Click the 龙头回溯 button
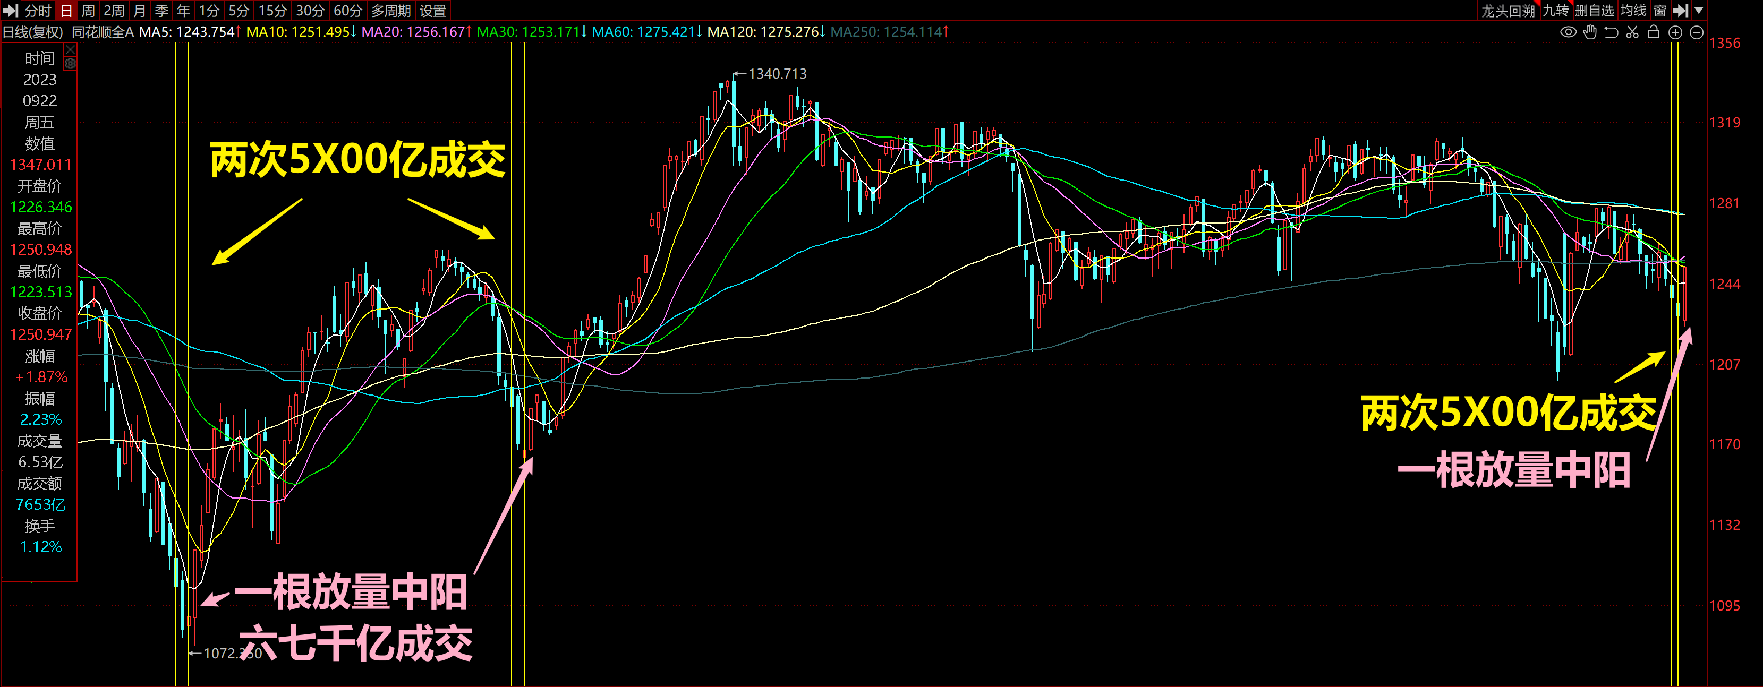The height and width of the screenshot is (687, 1763). pyautogui.click(x=1508, y=10)
